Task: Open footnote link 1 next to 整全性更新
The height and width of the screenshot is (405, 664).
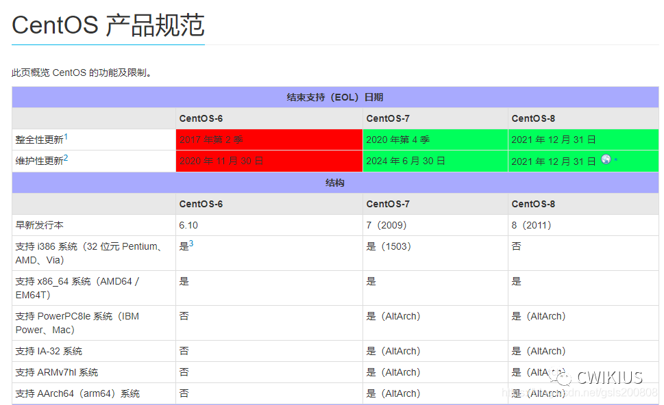Action: point(66,136)
